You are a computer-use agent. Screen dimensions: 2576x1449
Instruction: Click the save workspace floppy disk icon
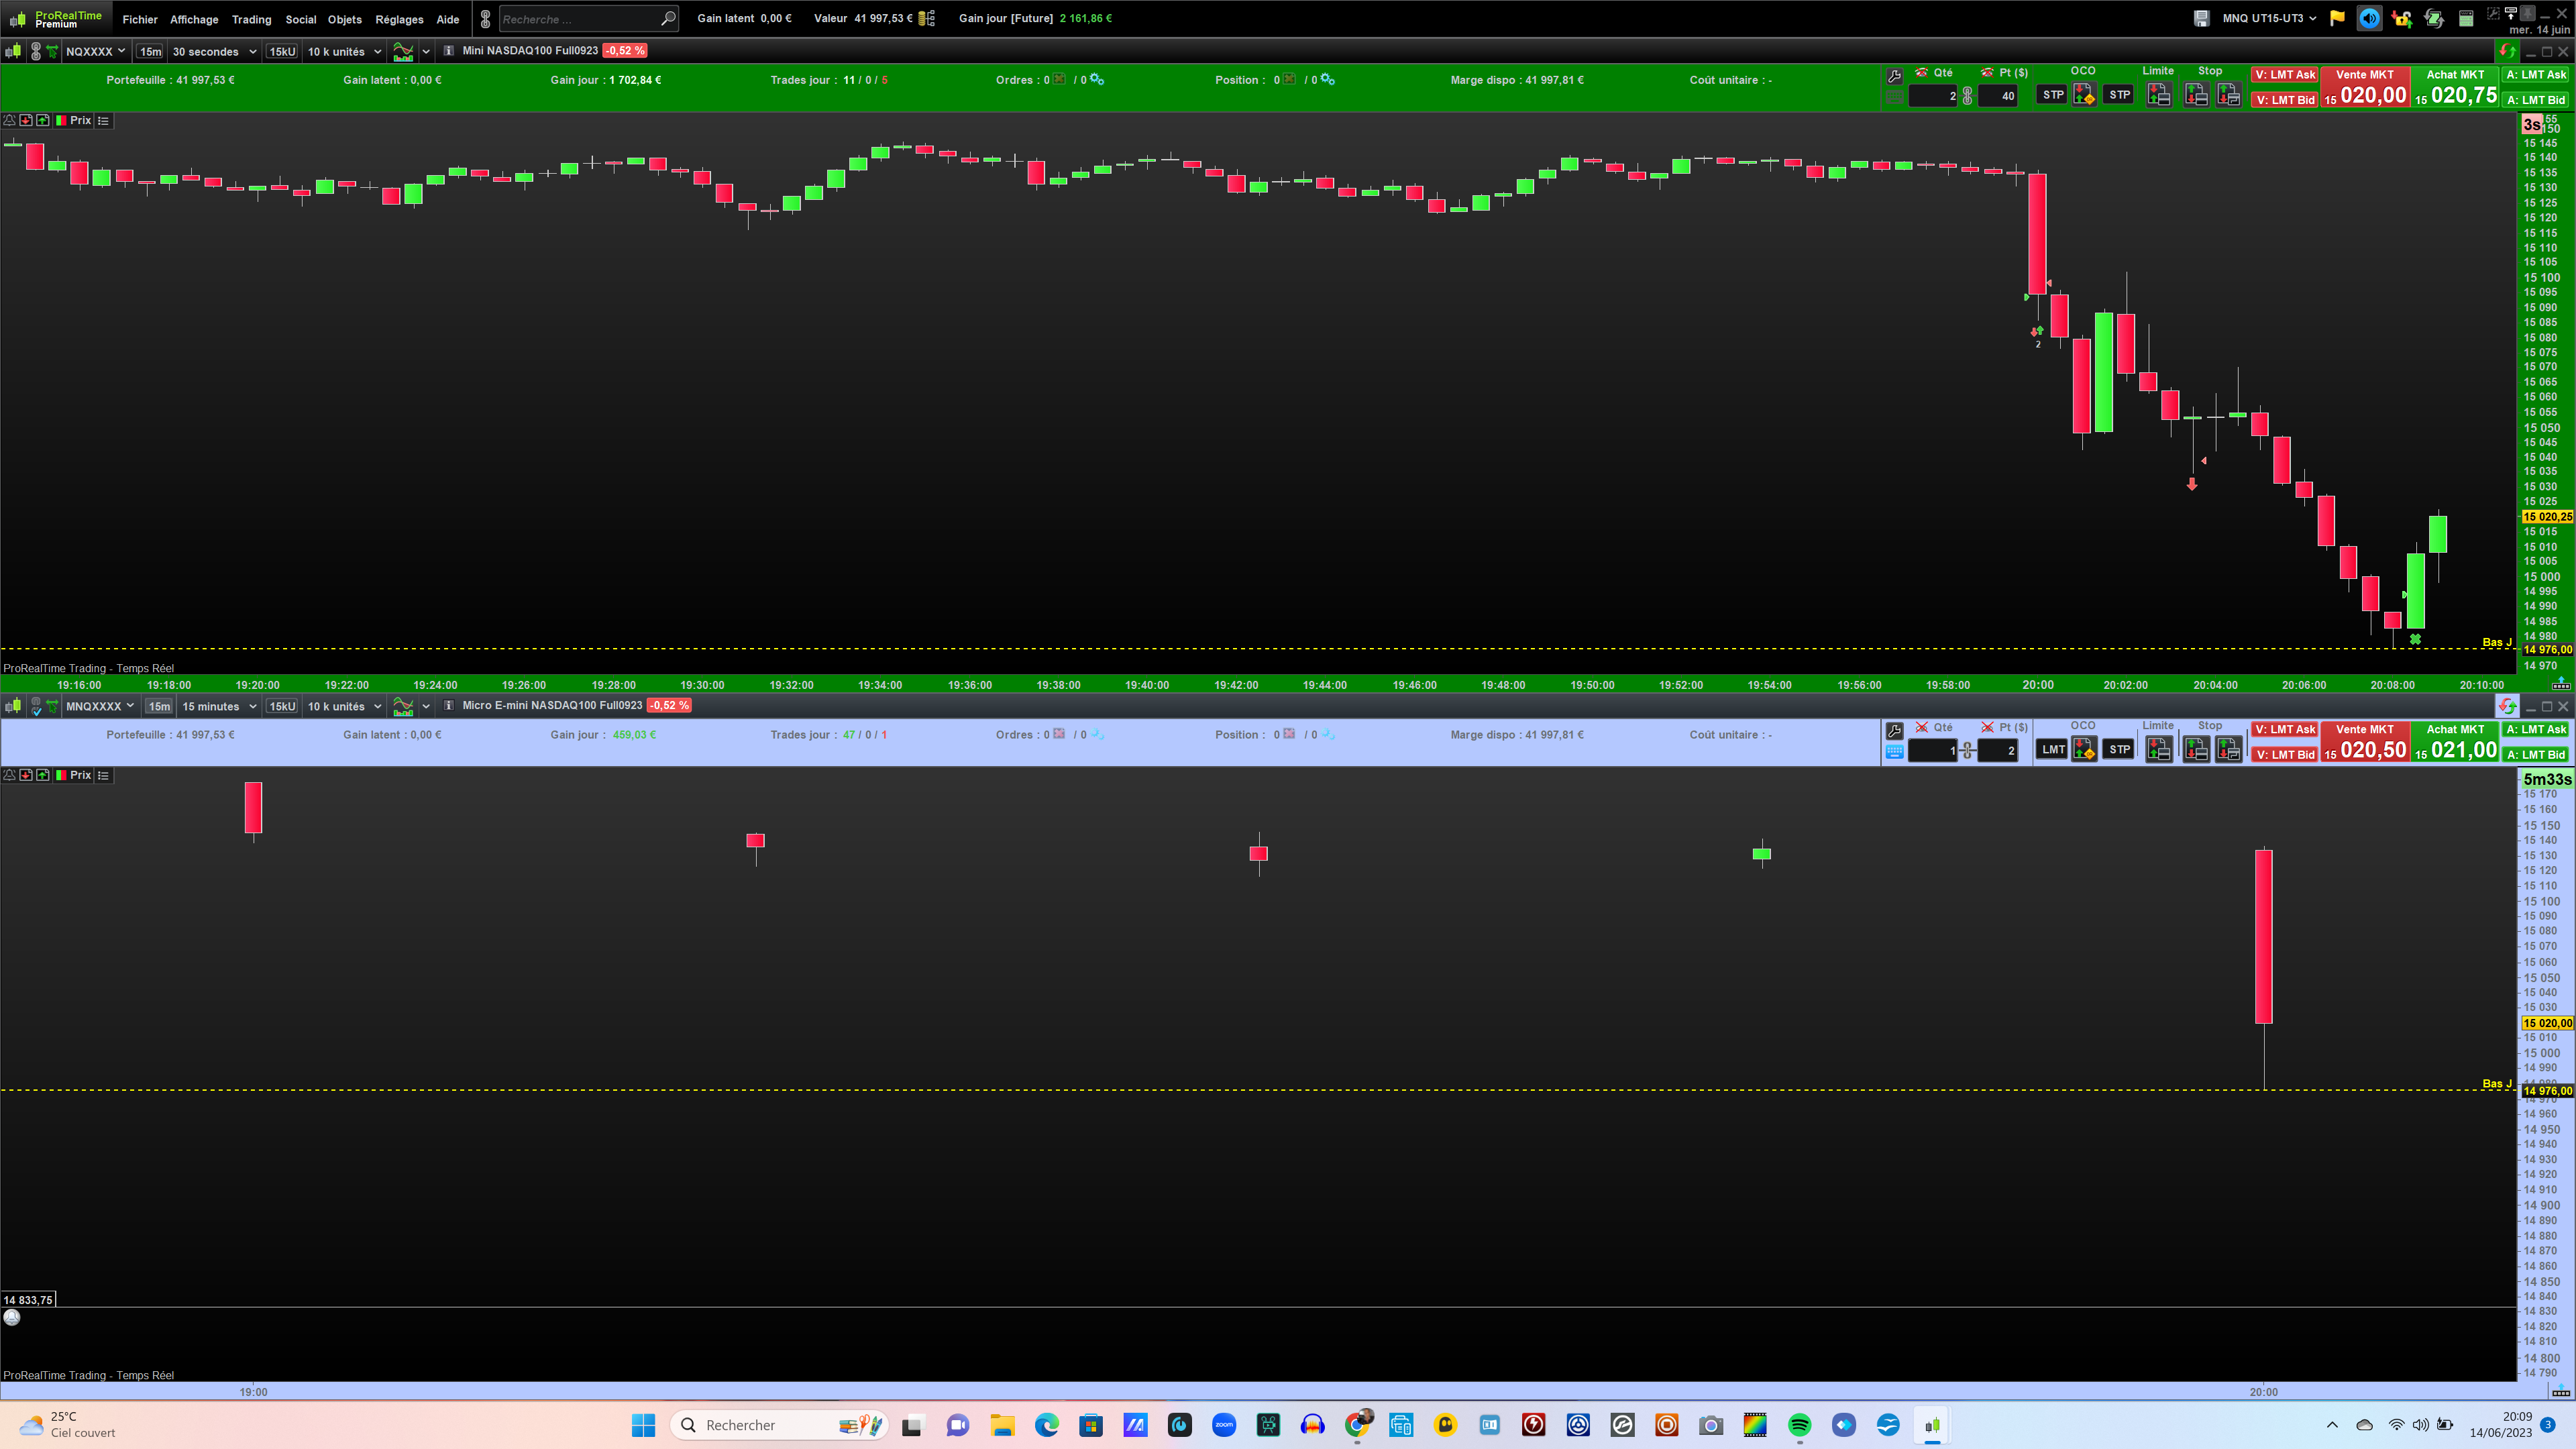[x=2201, y=18]
